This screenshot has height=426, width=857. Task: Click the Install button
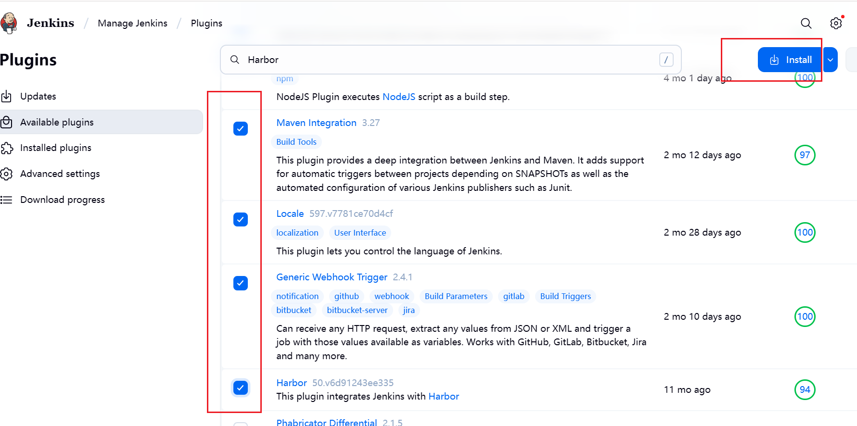coord(790,60)
